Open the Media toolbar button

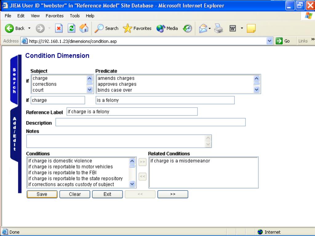click(x=167, y=28)
